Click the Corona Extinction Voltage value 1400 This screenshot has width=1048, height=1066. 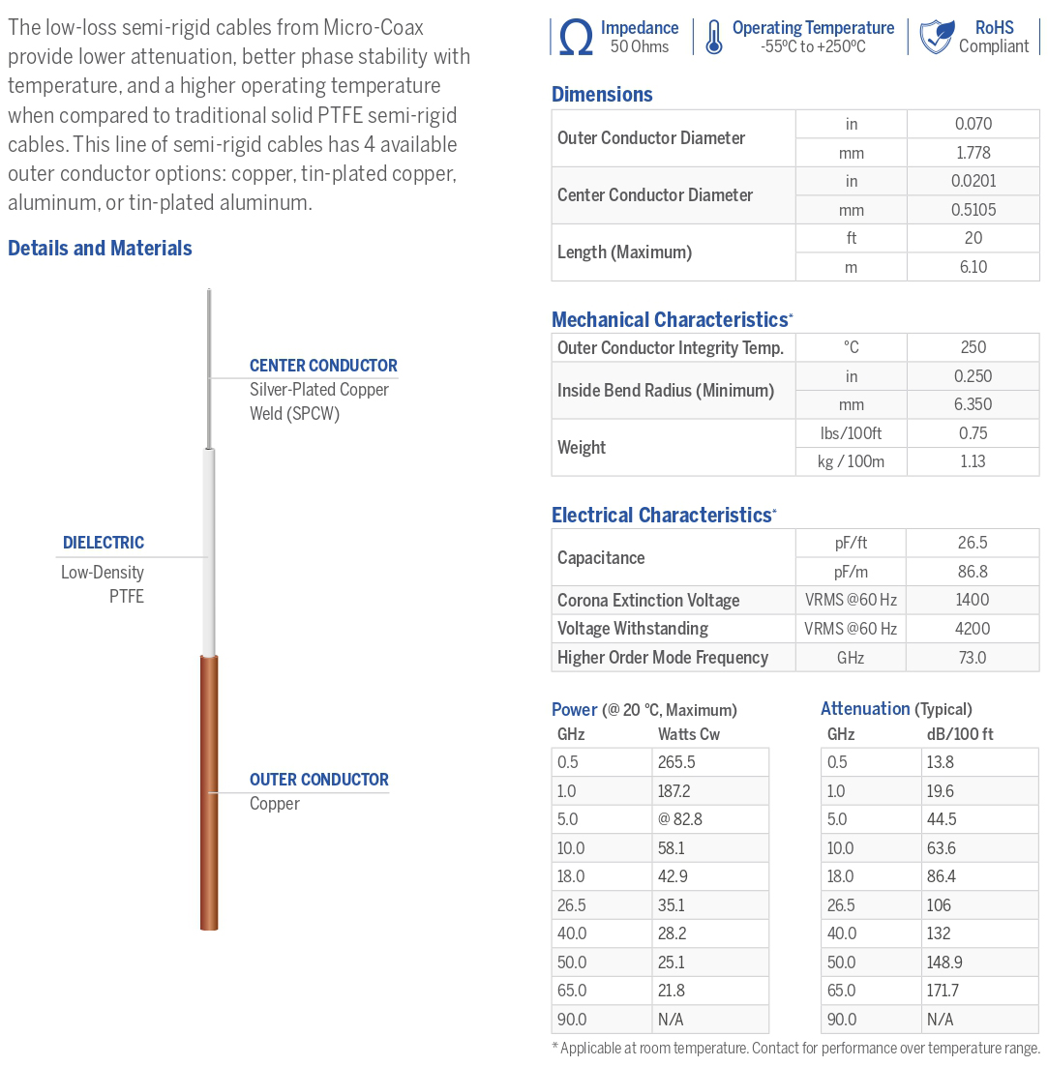click(x=972, y=600)
